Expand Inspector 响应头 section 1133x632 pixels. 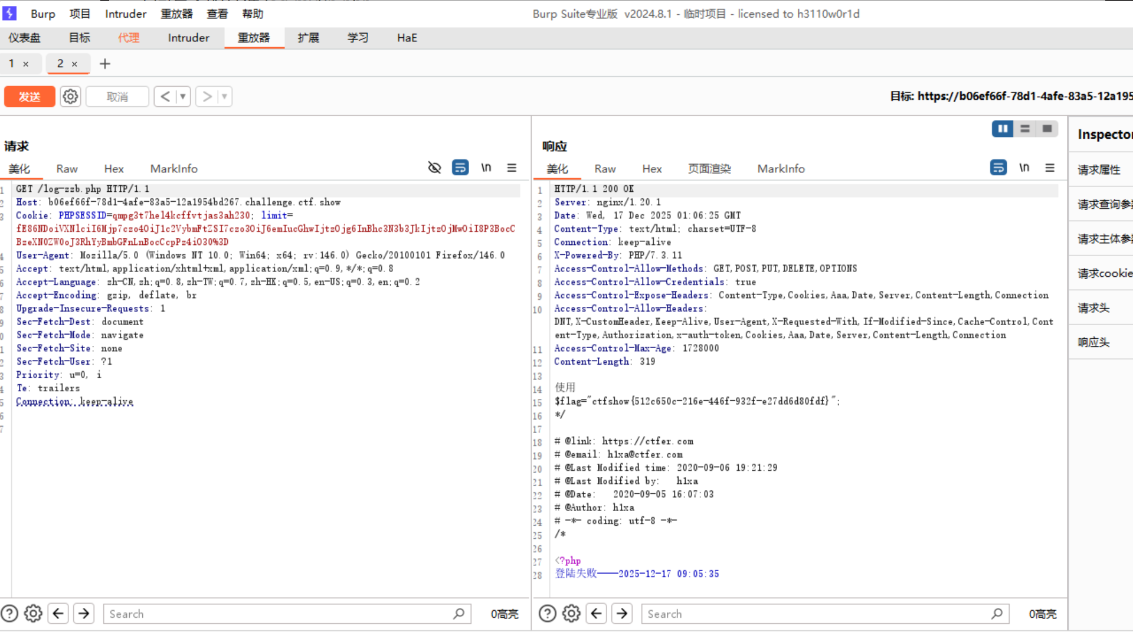[1101, 342]
